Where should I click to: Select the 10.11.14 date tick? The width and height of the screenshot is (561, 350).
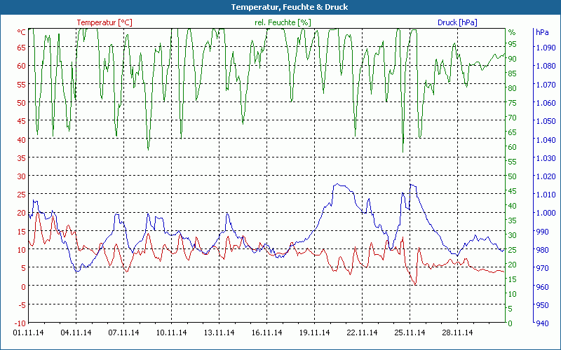[x=172, y=333]
